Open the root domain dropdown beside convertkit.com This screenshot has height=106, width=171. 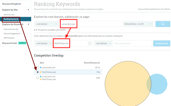[x=47, y=24]
